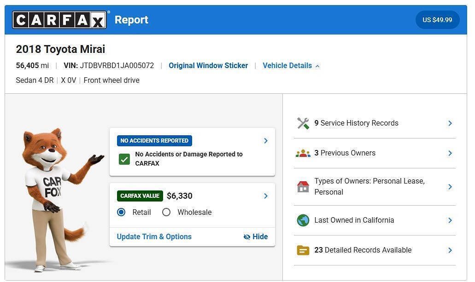Select the Wholesale radio button

(166, 212)
